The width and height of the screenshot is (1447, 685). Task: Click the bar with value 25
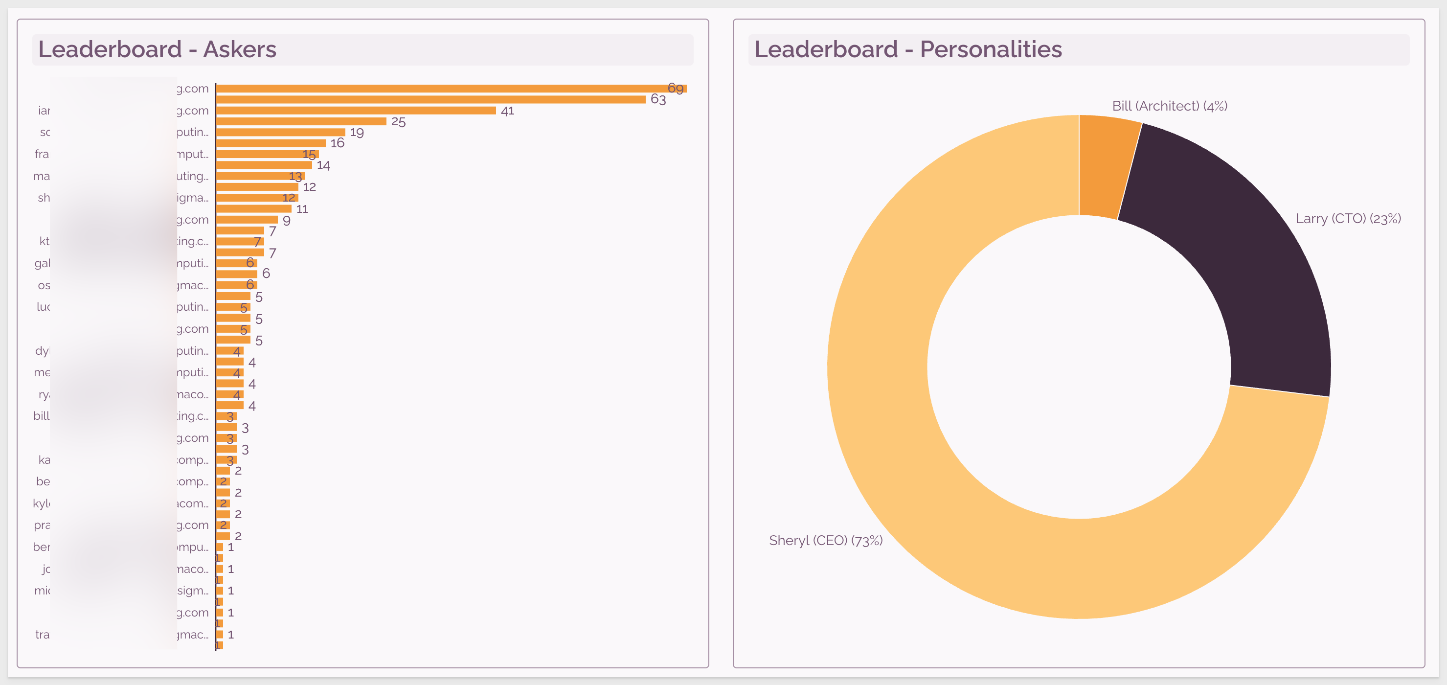[x=301, y=121]
